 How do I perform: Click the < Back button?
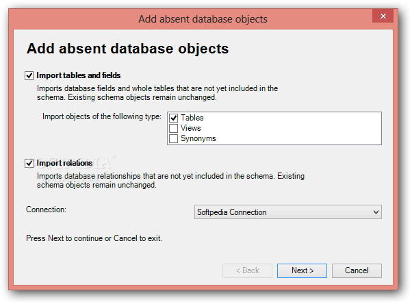[x=247, y=270]
